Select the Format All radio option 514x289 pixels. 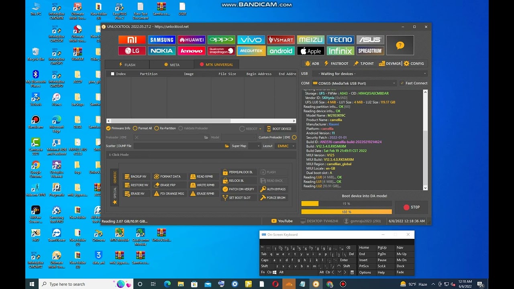(x=143, y=128)
